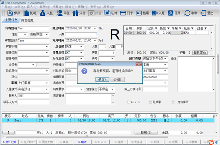The image size is (220, 145).
Task: Click the 联房(I) button
Action: [146, 132]
